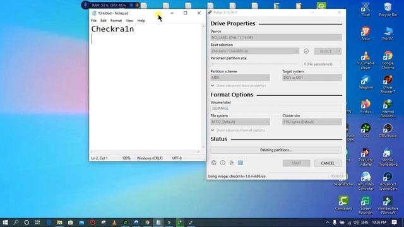404x227 pixels.
Task: Open the Action Center notifications
Action: coord(394,223)
